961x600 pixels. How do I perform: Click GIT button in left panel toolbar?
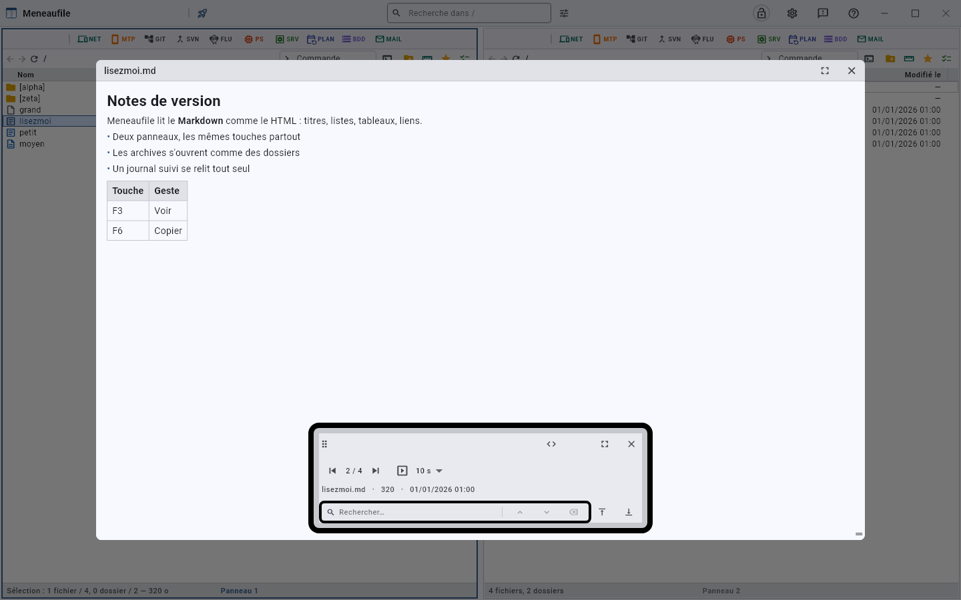(155, 39)
